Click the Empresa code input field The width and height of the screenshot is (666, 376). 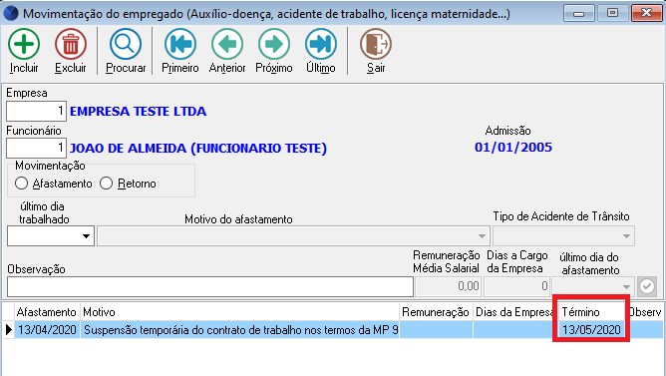pyautogui.click(x=36, y=112)
